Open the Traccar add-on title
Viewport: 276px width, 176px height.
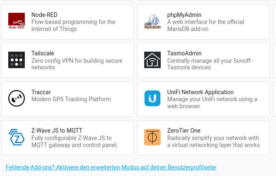[x=41, y=92]
